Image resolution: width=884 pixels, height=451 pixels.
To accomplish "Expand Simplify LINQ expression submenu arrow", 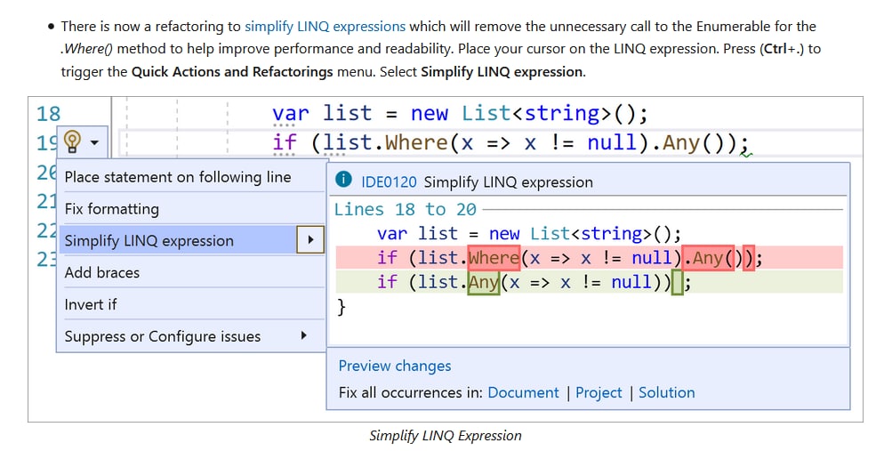I will click(x=310, y=239).
